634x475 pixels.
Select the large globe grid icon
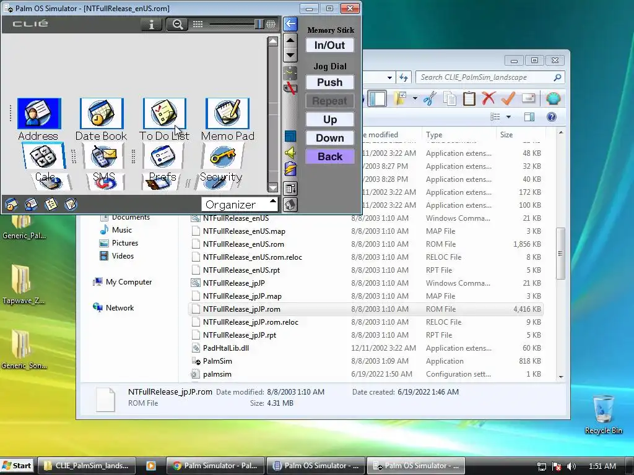[x=271, y=24]
